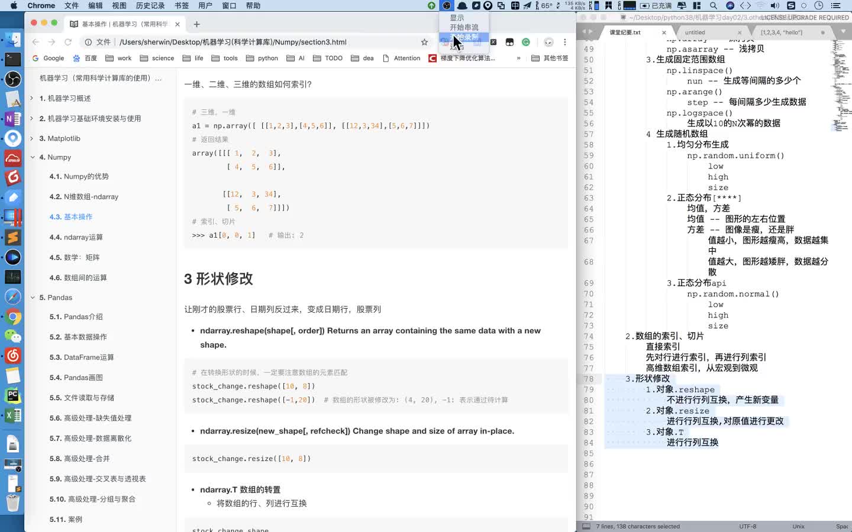Go to 5.3. DataFrame运算
This screenshot has height=532, width=852.
tap(82, 357)
